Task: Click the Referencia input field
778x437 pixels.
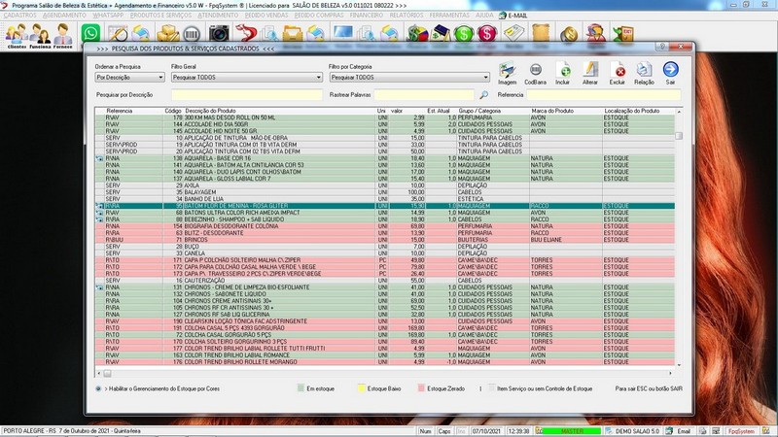Action: coord(603,94)
